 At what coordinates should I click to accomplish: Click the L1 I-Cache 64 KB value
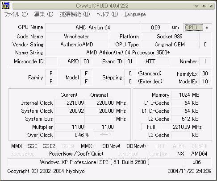click(x=181, y=103)
